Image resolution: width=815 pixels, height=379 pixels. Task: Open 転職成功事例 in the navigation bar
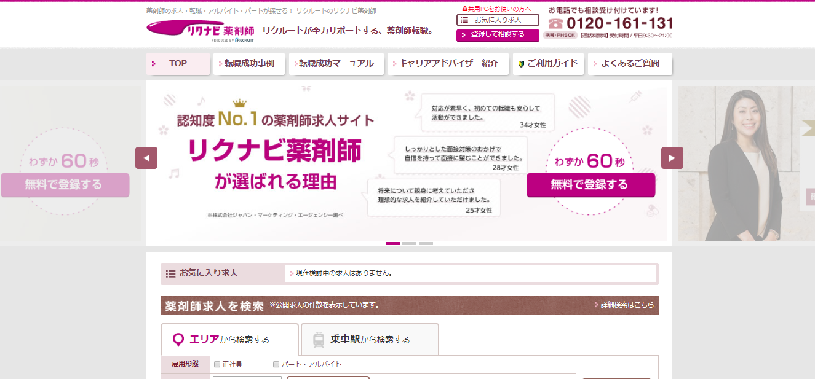[249, 63]
